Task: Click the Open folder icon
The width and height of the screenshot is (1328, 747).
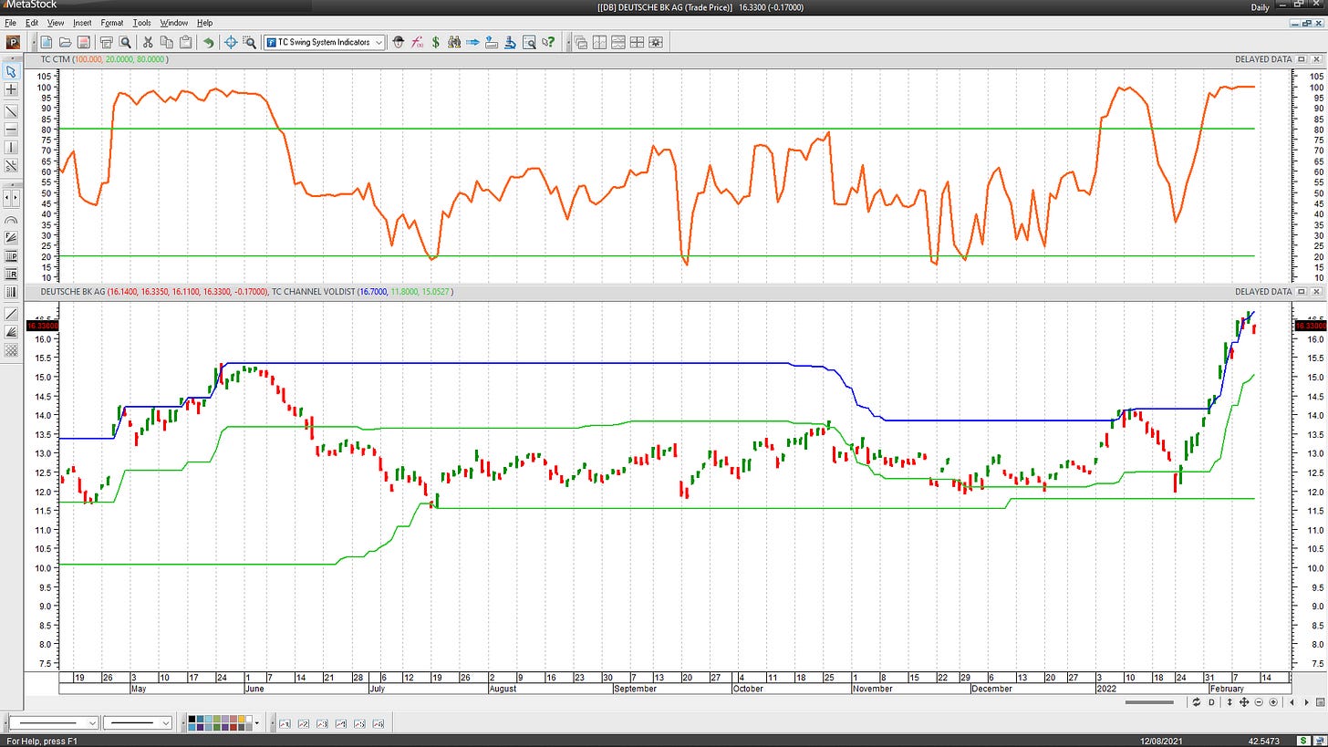Action: pos(65,42)
